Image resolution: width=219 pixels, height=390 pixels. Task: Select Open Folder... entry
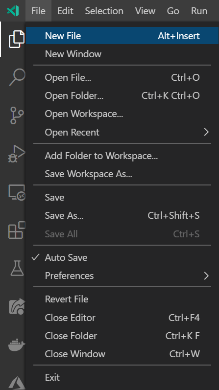tap(122, 95)
